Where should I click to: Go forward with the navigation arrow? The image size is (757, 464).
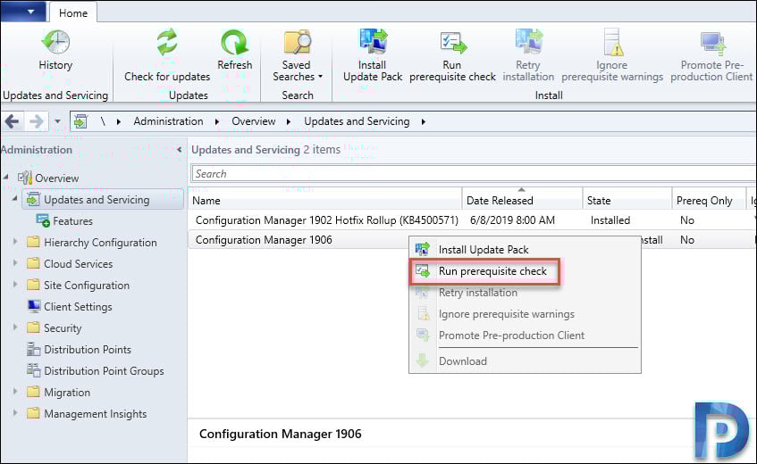pos(37,121)
